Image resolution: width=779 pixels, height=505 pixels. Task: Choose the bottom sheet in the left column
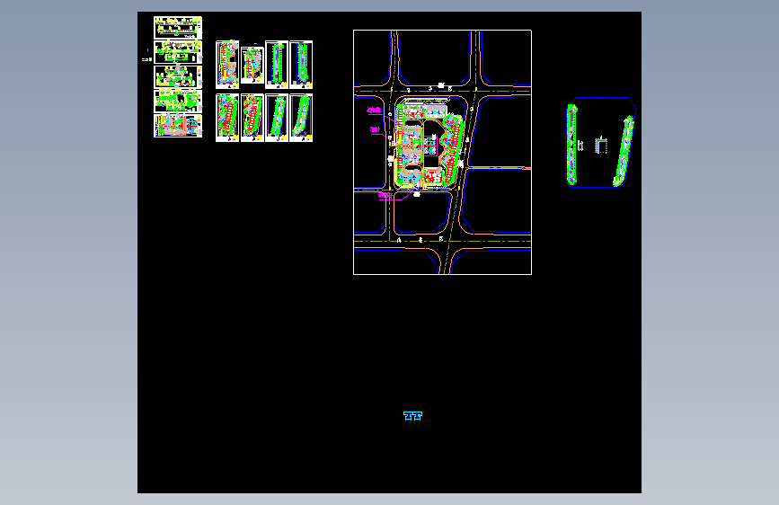178,125
